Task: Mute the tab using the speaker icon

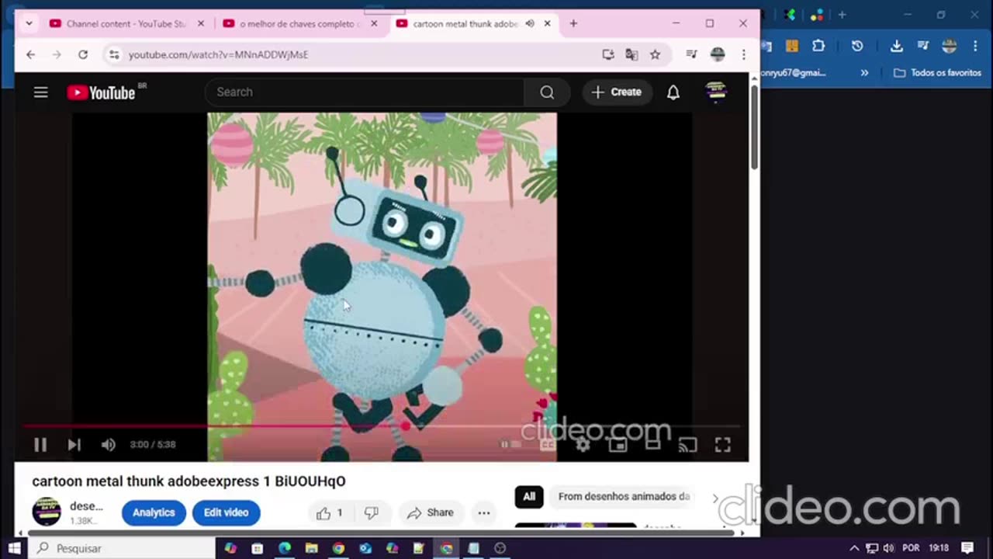Action: point(530,24)
